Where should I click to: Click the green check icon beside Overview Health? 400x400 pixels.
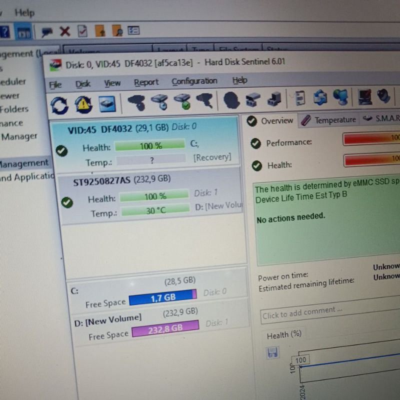point(257,166)
